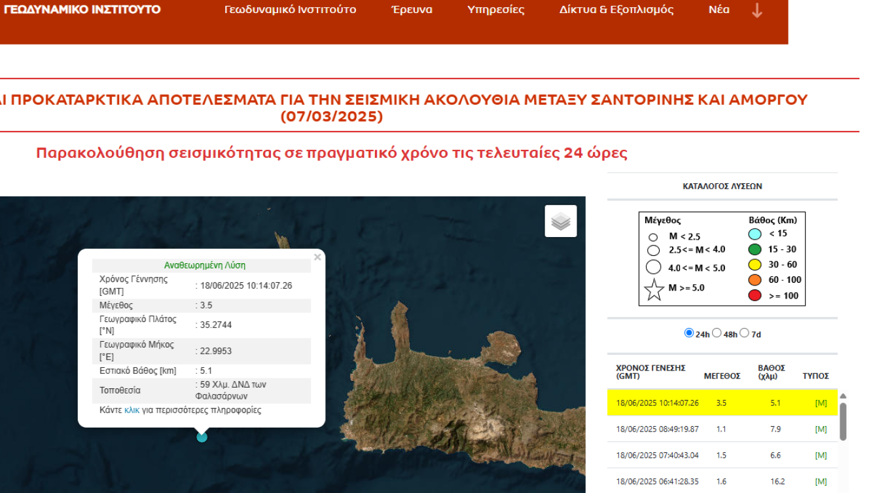Select the 7d time range radio
This screenshot has height=493, width=890.
coord(744,333)
